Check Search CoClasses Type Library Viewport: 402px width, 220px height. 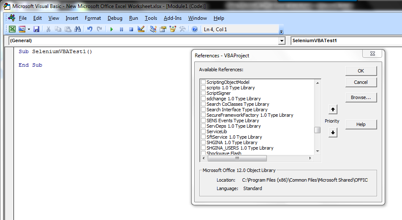203,104
